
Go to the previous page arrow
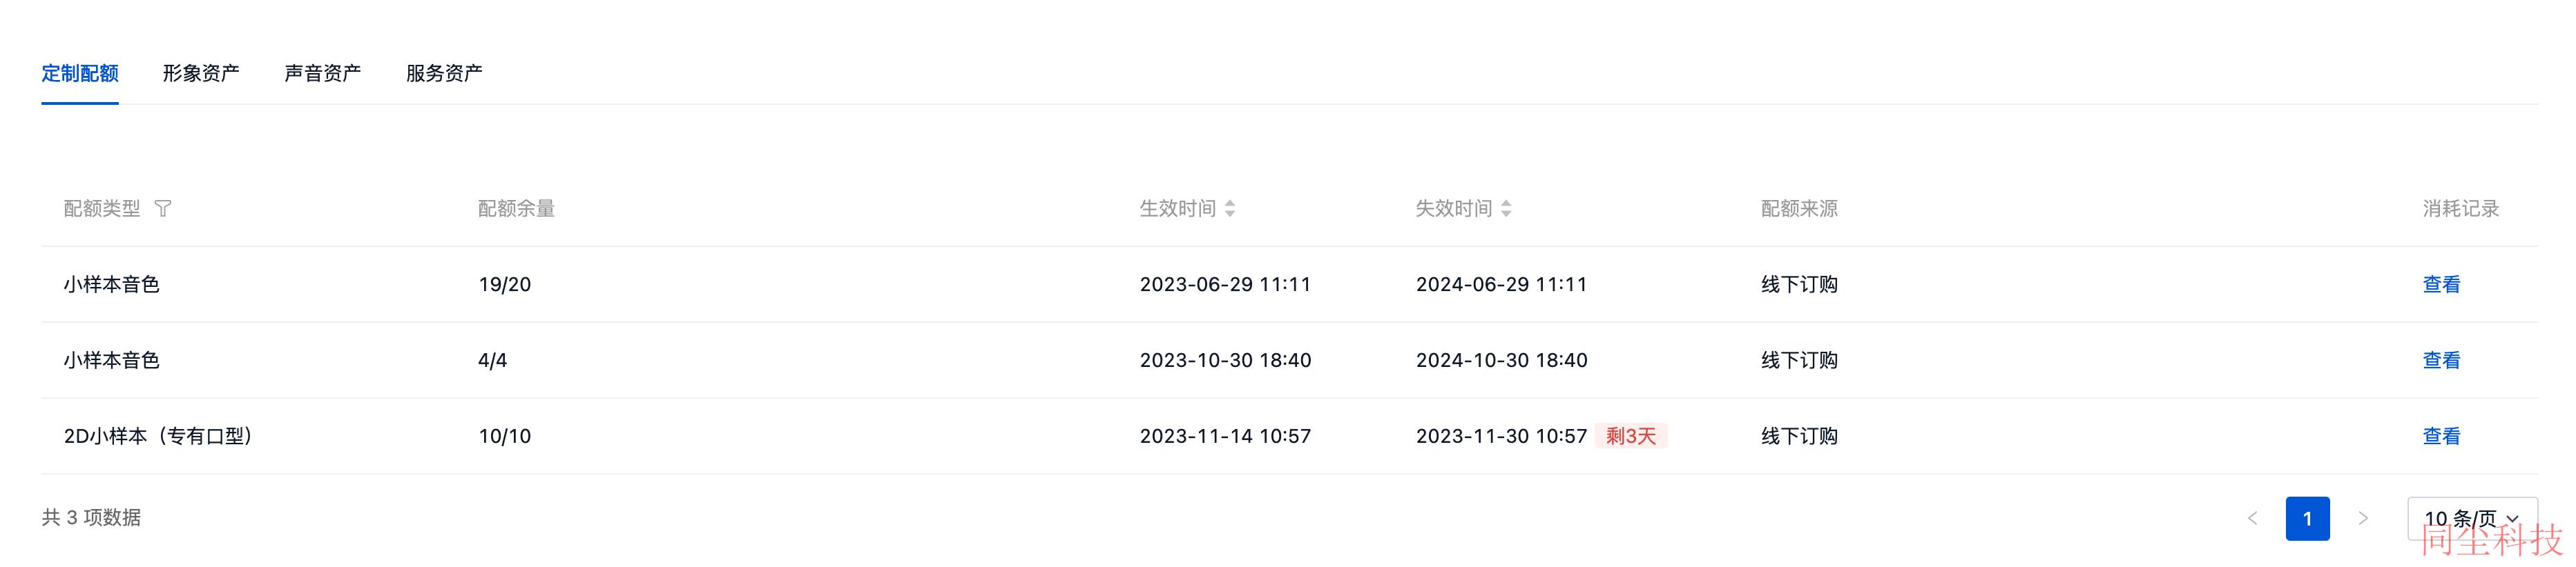point(2252,518)
